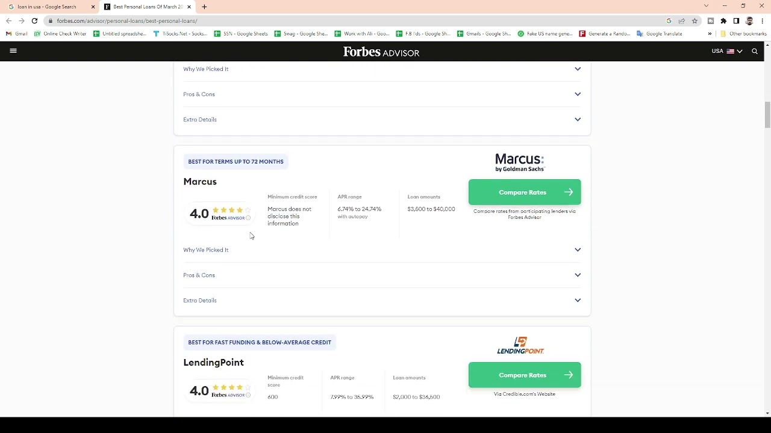
Task: Open the Work with Ali bookmark
Action: 362,34
